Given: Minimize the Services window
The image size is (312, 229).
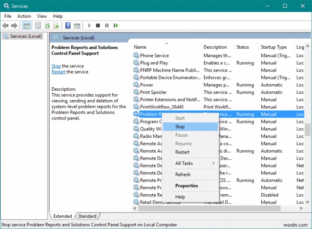Looking at the screenshot, I should click(268, 6).
